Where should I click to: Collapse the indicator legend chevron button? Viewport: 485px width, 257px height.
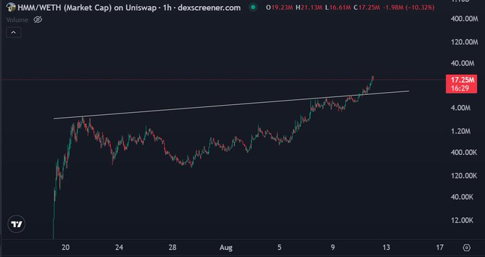click(x=14, y=32)
